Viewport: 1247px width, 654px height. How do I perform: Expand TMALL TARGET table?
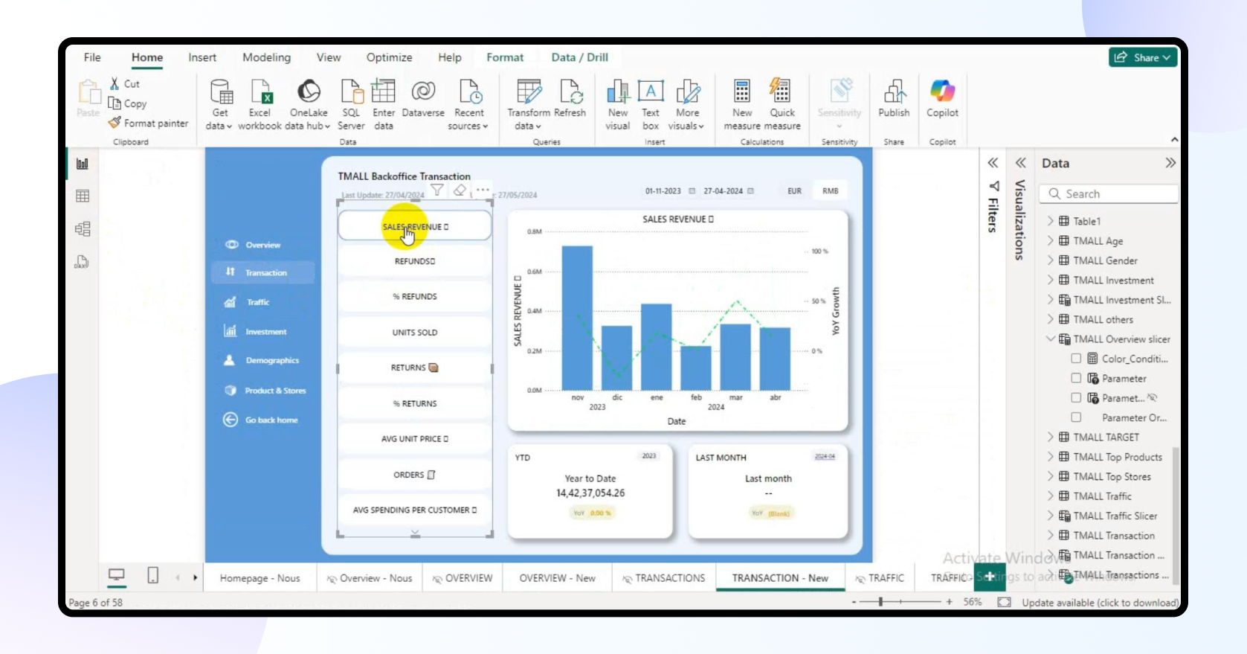pos(1050,437)
